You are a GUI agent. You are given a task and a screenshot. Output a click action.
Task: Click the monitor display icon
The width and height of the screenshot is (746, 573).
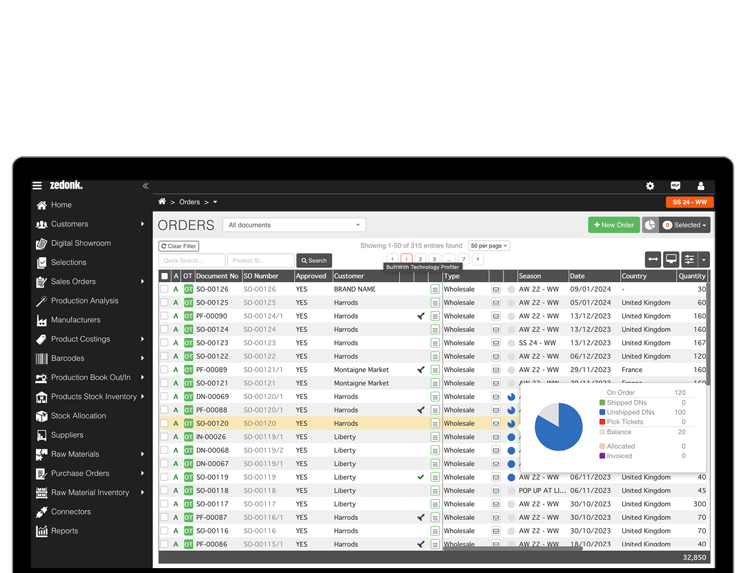(671, 259)
